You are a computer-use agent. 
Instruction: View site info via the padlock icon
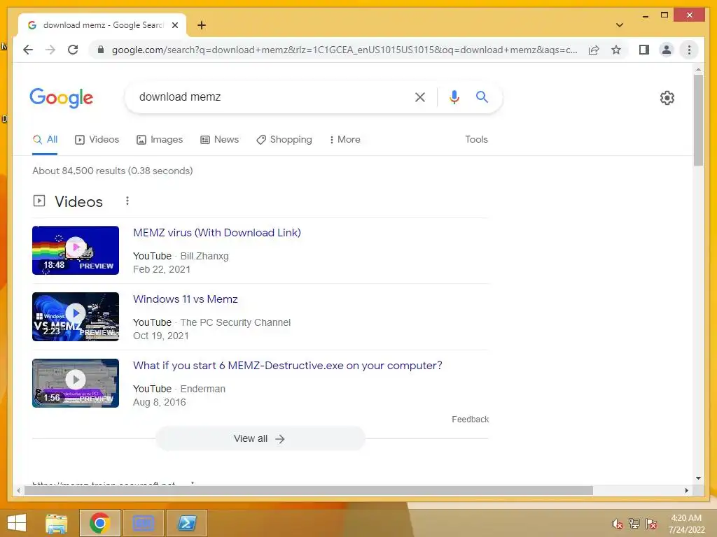pyautogui.click(x=101, y=50)
